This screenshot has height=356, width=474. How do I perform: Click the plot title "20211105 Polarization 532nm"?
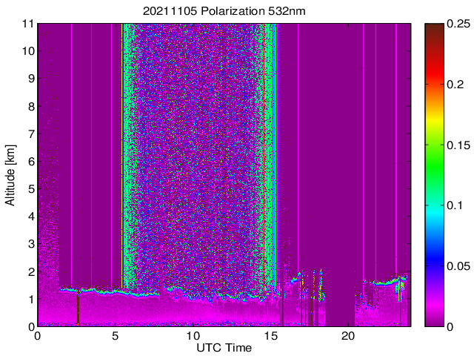tap(224, 11)
